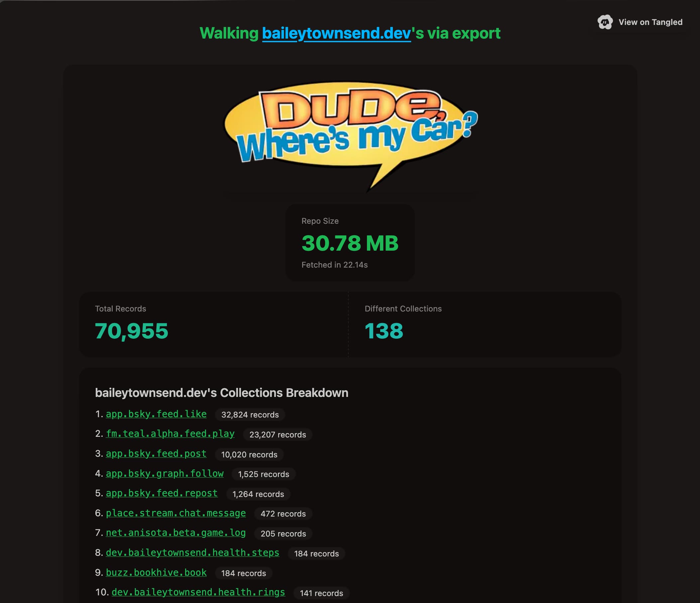Viewport: 700px width, 603px height.
Task: Click the Tangled logo icon
Action: pyautogui.click(x=605, y=22)
